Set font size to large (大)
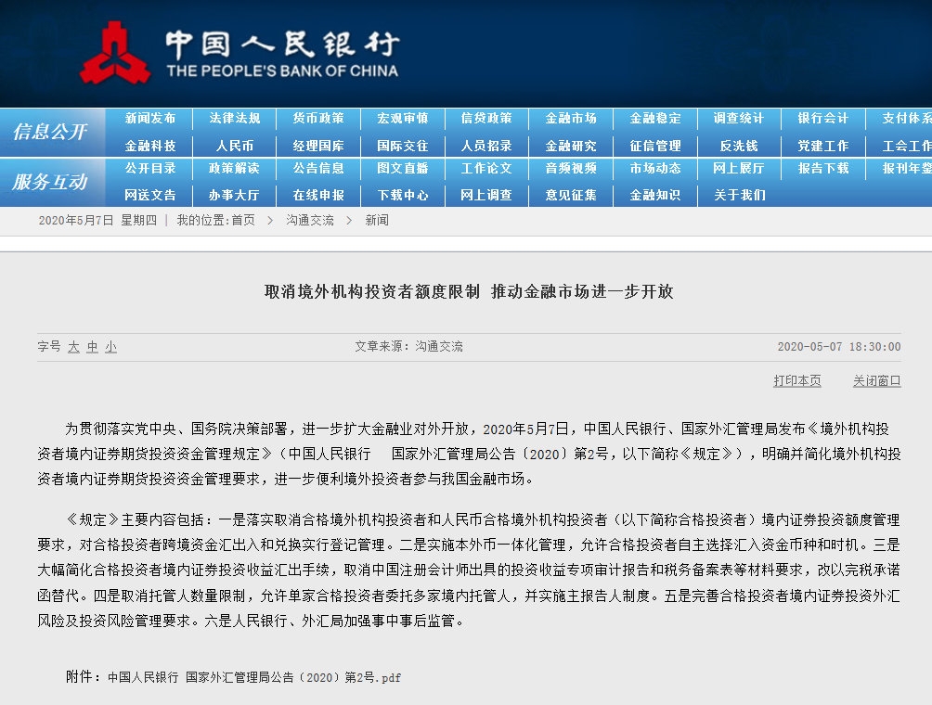 pyautogui.click(x=73, y=347)
